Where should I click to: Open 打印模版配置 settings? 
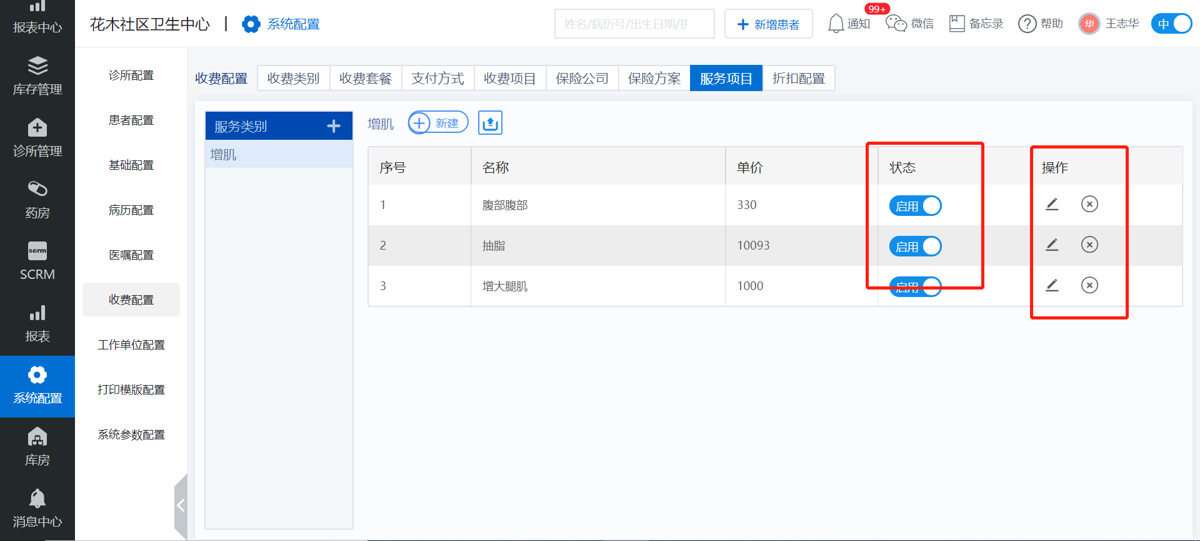tap(131, 390)
